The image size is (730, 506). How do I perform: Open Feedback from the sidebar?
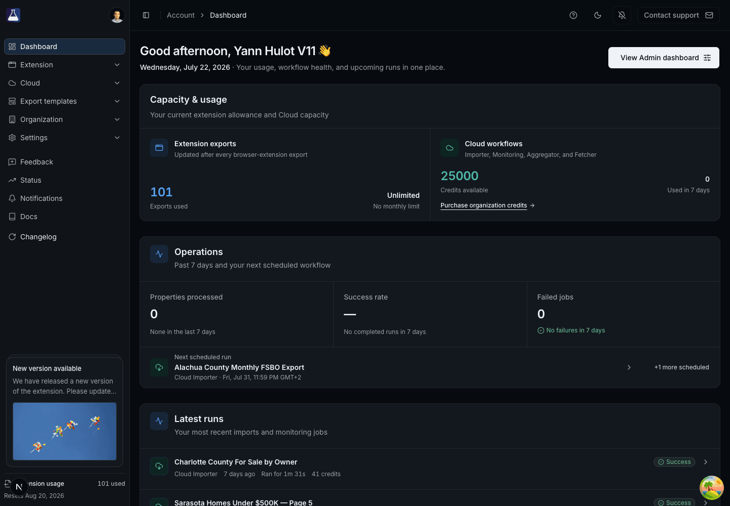[x=64, y=162]
